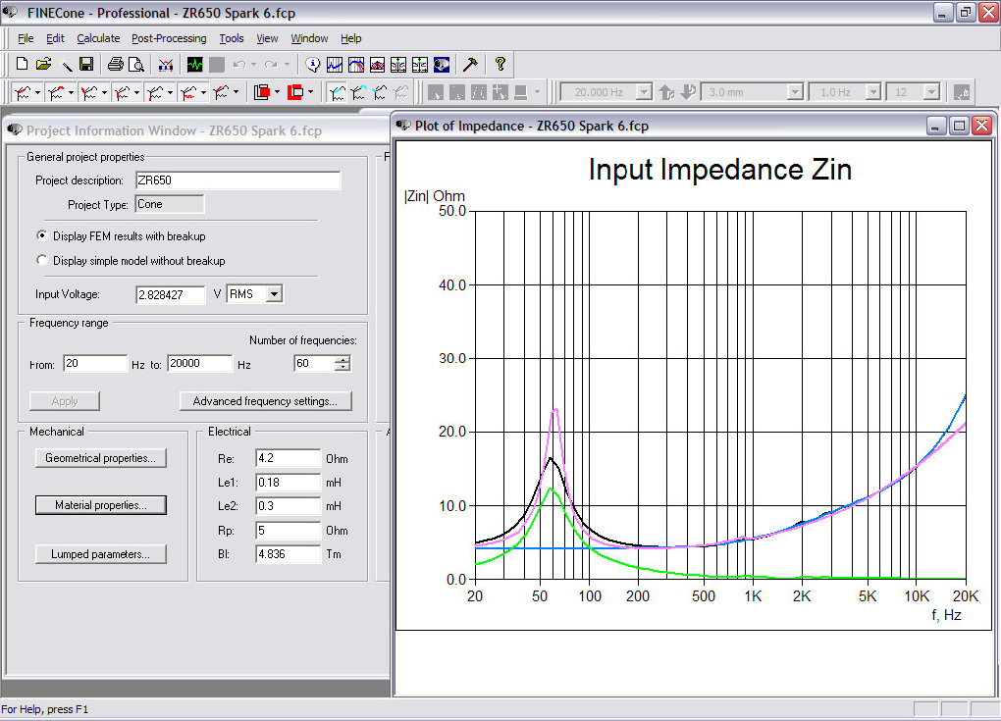Show the single blue curve response plot icon
Viewport: 1001px width, 721px height.
click(335, 64)
